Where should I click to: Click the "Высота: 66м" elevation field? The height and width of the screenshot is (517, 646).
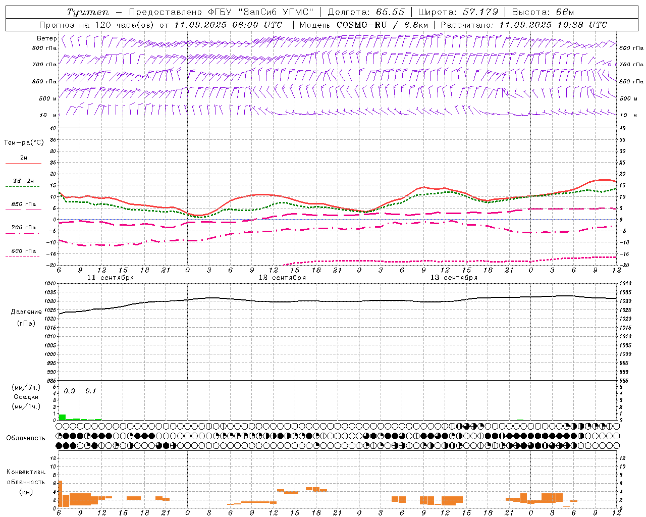pos(543,12)
